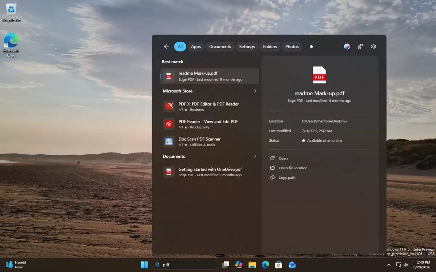Expand the Documents section chevron
This screenshot has height=272, width=436.
(x=255, y=156)
